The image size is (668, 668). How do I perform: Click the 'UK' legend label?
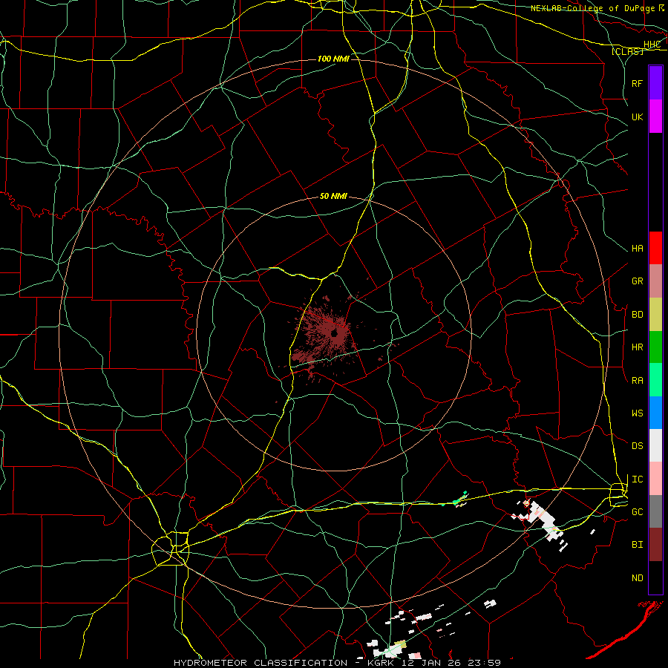[x=638, y=117]
